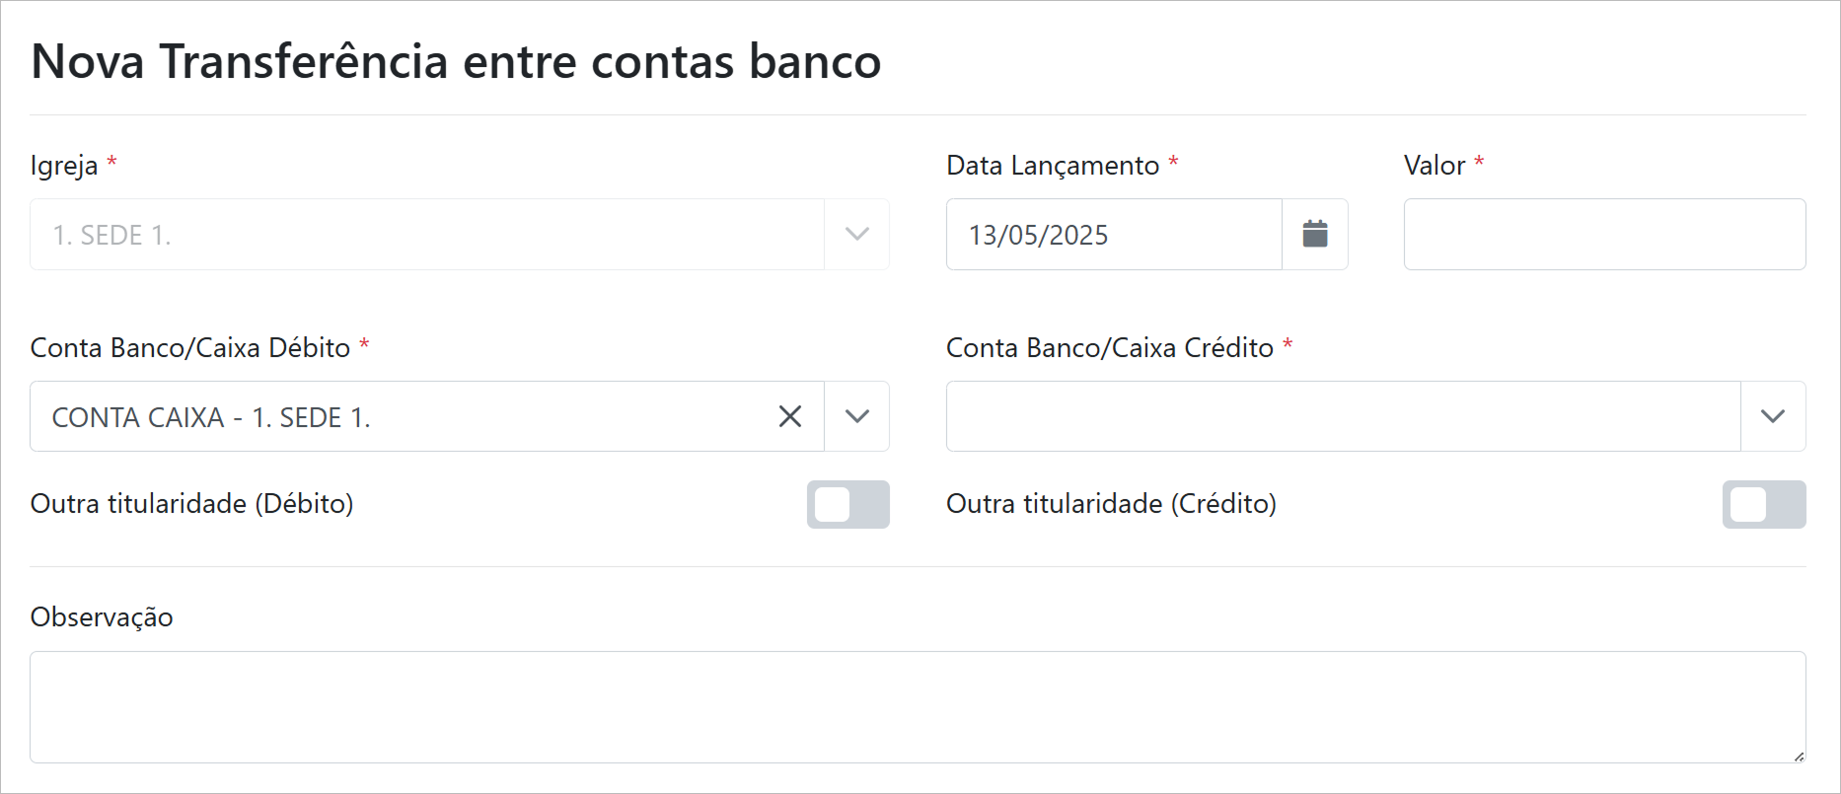Click the Data Lançamento label
This screenshot has width=1841, height=794.
tap(1052, 166)
